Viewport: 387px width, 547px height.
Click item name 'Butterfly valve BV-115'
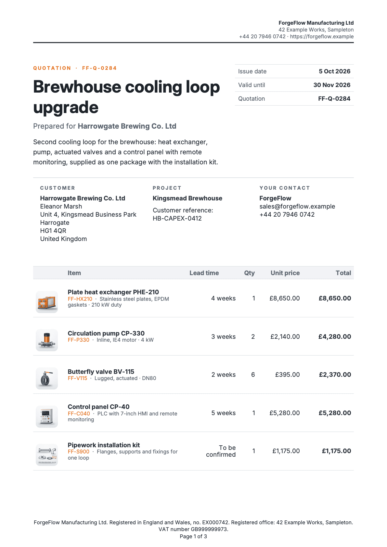click(x=101, y=372)
